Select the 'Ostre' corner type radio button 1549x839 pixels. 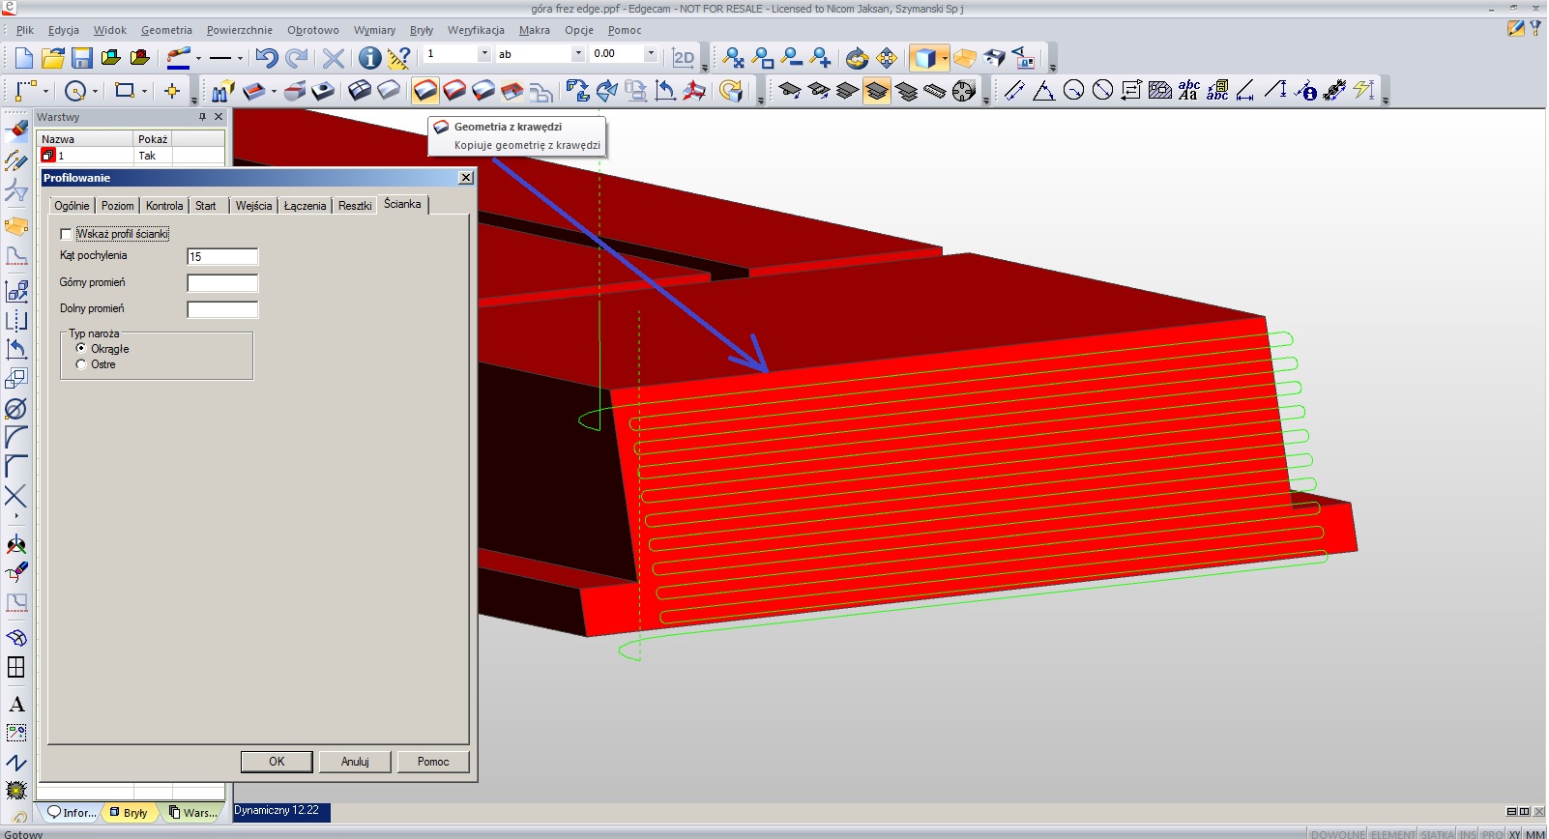pos(81,364)
